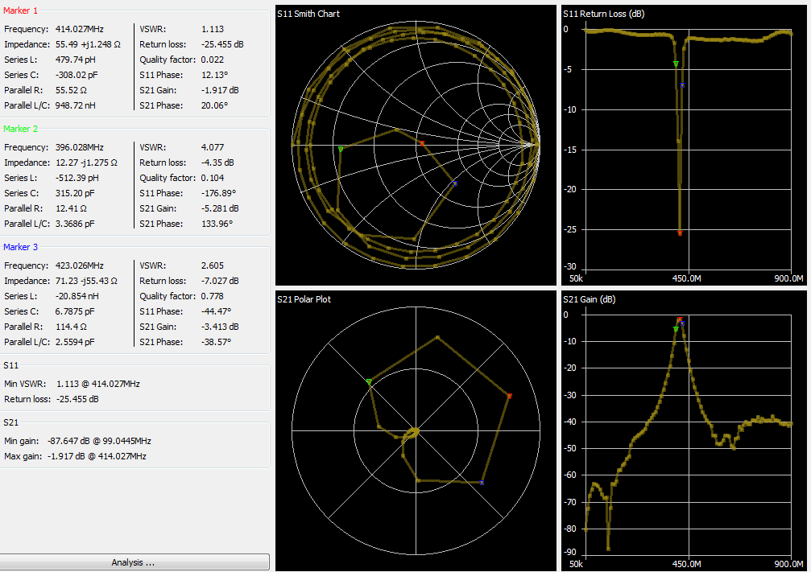Viewport: 811px width, 572px height.
Task: Click Marker 2 quality factor value 0.104
Action: tap(213, 178)
